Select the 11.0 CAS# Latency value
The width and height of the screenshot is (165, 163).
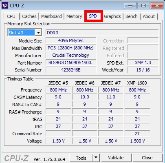click(111, 97)
